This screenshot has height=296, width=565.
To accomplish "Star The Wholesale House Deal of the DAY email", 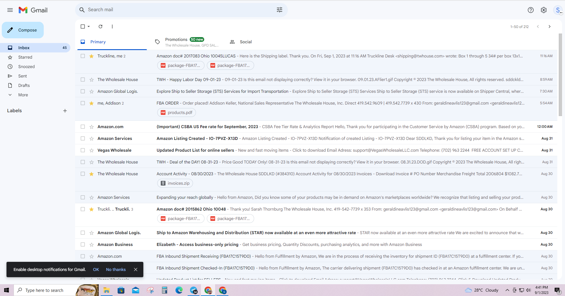I will [x=92, y=162].
